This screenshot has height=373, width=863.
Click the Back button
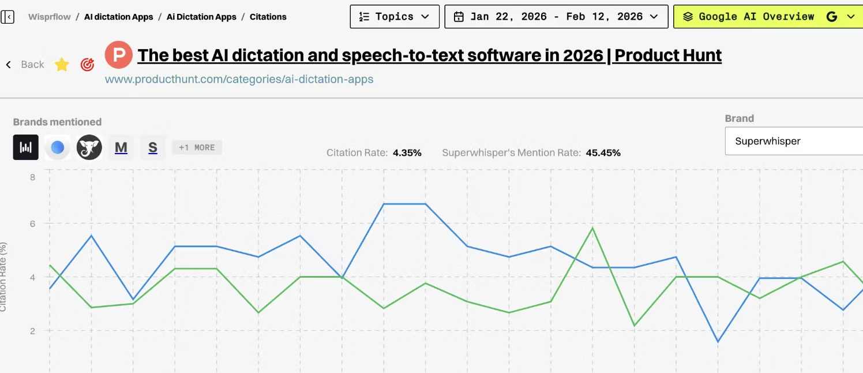26,65
